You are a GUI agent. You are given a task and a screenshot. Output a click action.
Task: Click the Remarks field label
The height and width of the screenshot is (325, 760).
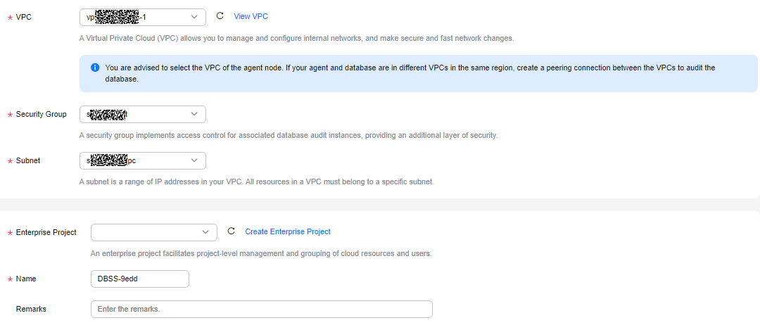pos(31,309)
